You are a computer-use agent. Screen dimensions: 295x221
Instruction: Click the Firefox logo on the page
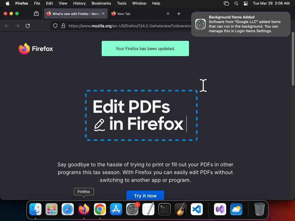(x=36, y=49)
